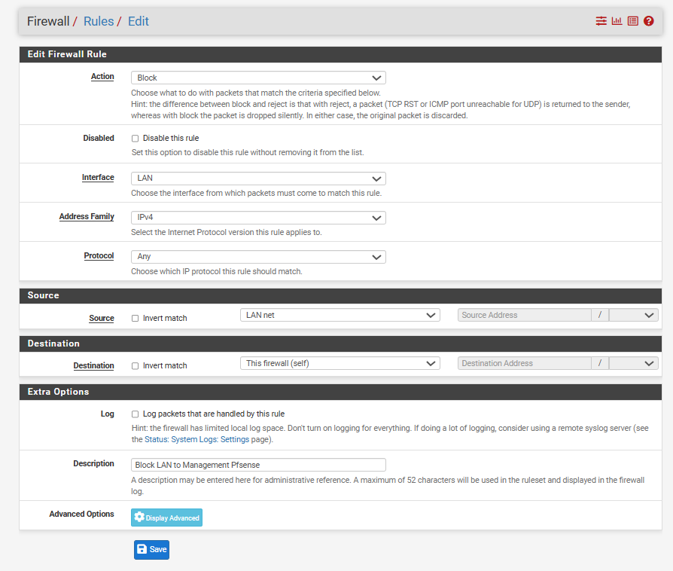Toggle Source Invert match checkbox
This screenshot has height=571, width=673.
pyautogui.click(x=136, y=319)
